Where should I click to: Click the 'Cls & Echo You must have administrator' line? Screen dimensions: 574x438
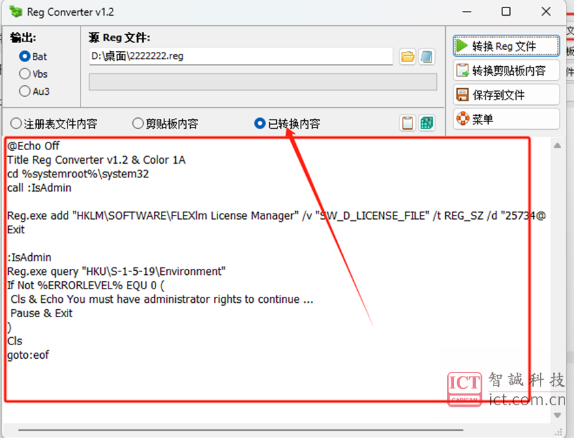(162, 300)
